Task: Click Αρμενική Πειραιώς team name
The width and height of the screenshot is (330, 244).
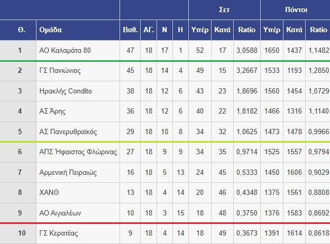Action: (68, 172)
